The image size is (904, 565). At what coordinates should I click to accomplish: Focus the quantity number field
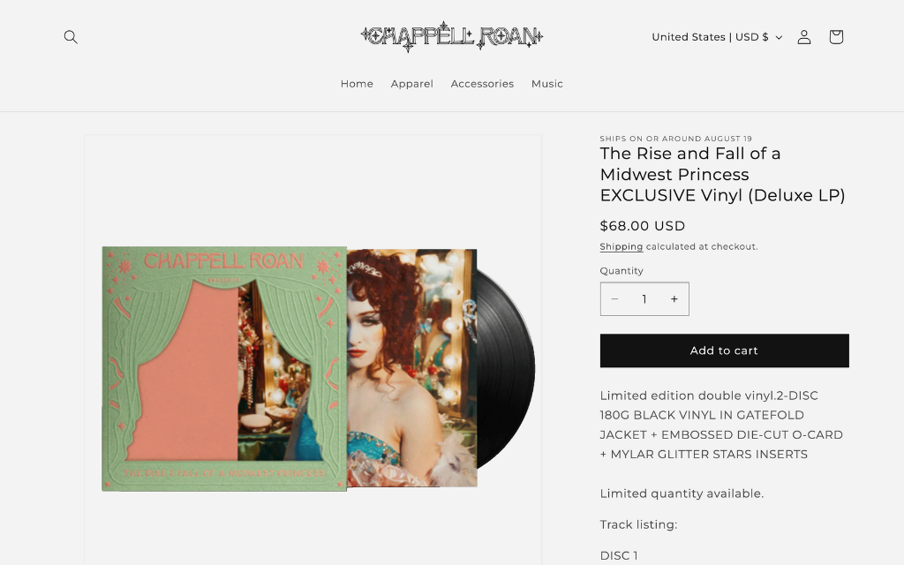click(x=644, y=298)
